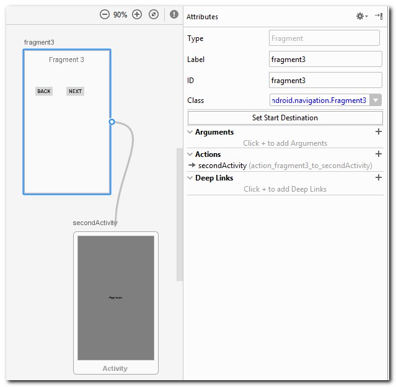This screenshot has width=396, height=387.
Task: Click 'Click + to add Arguments' hint
Action: tap(285, 143)
